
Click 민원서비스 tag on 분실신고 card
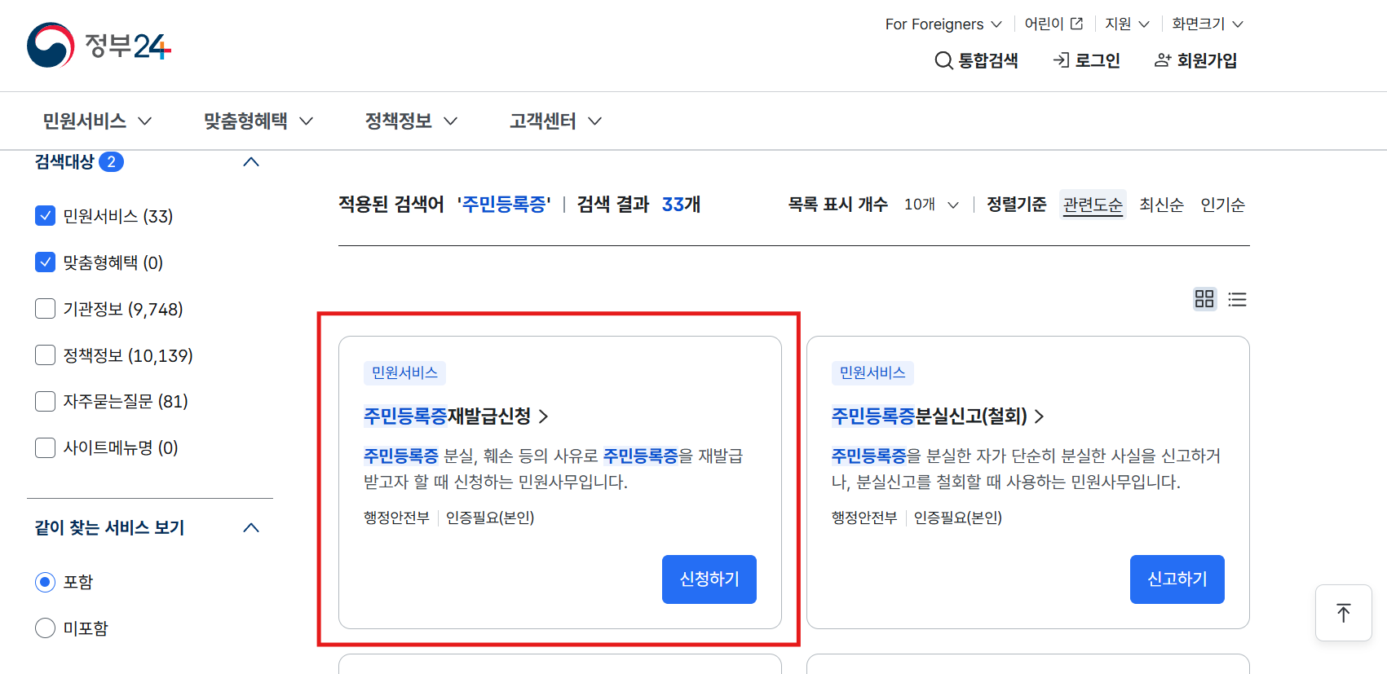[872, 372]
